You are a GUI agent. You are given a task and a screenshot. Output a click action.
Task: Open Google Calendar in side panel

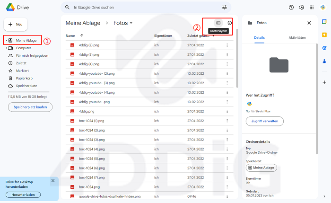pyautogui.click(x=324, y=22)
